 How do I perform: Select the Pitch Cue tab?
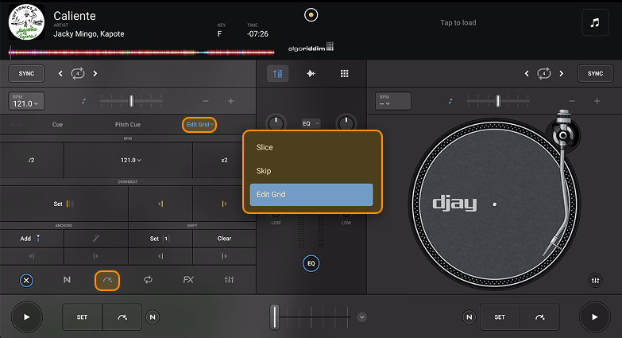click(x=128, y=124)
